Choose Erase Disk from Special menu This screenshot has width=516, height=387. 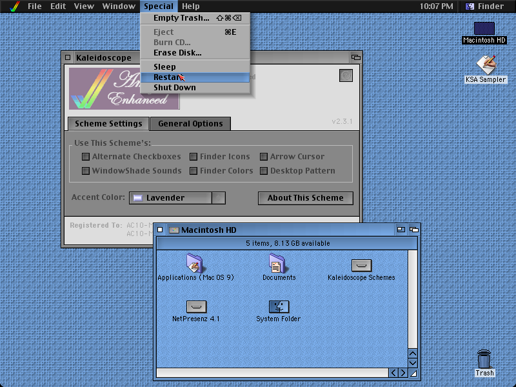[x=195, y=53]
